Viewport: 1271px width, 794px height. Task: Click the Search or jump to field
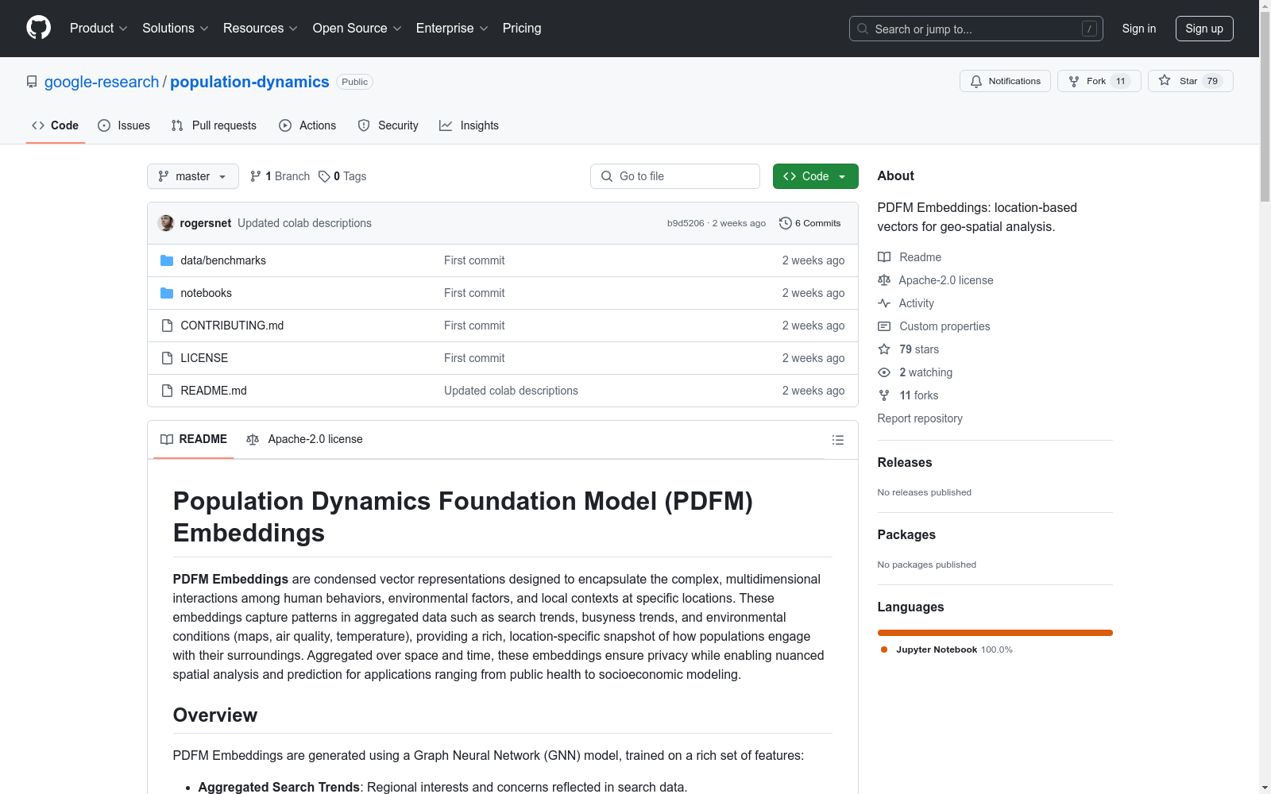coord(976,29)
